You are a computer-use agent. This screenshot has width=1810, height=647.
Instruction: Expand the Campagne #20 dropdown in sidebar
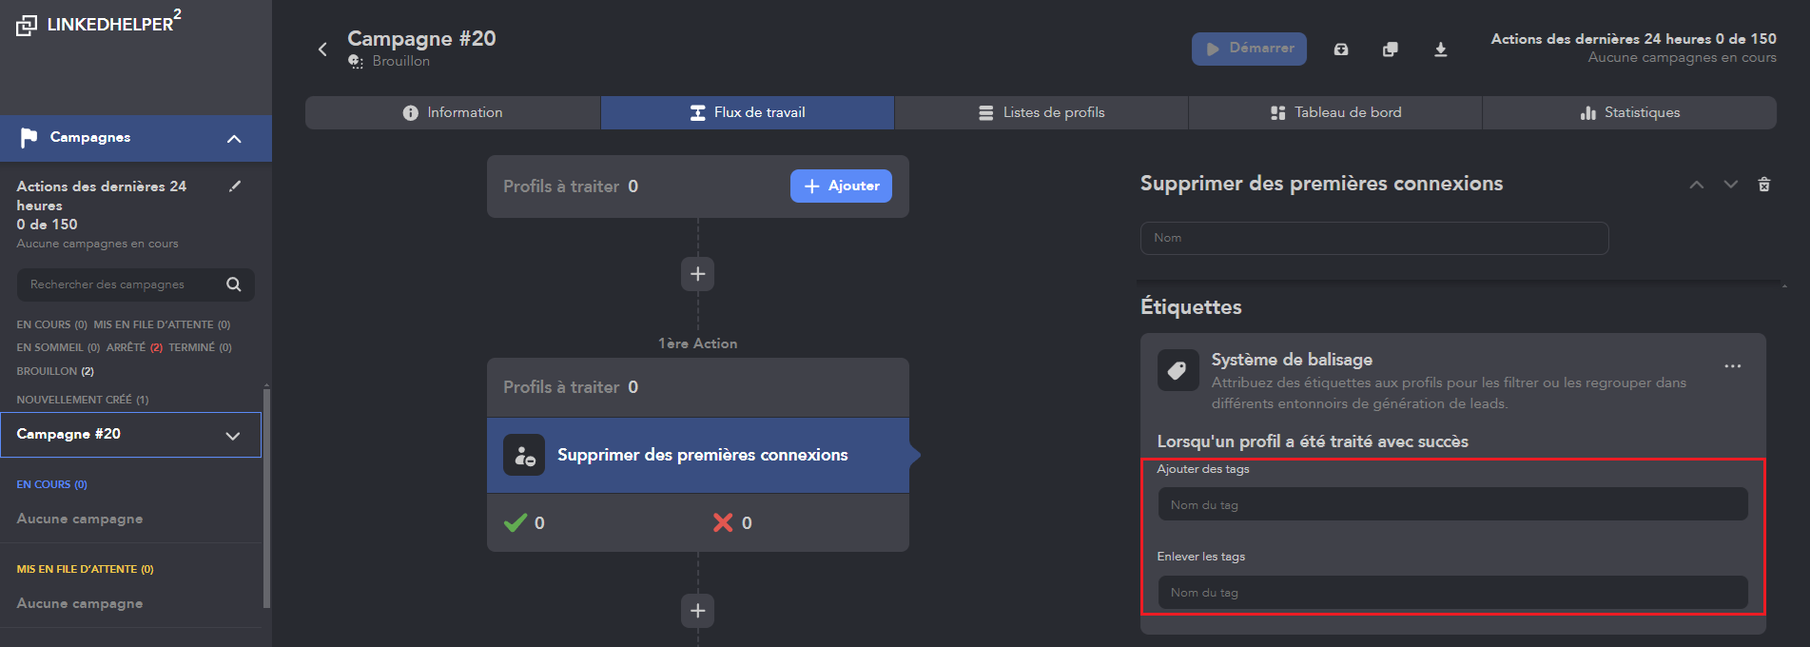coord(232,436)
